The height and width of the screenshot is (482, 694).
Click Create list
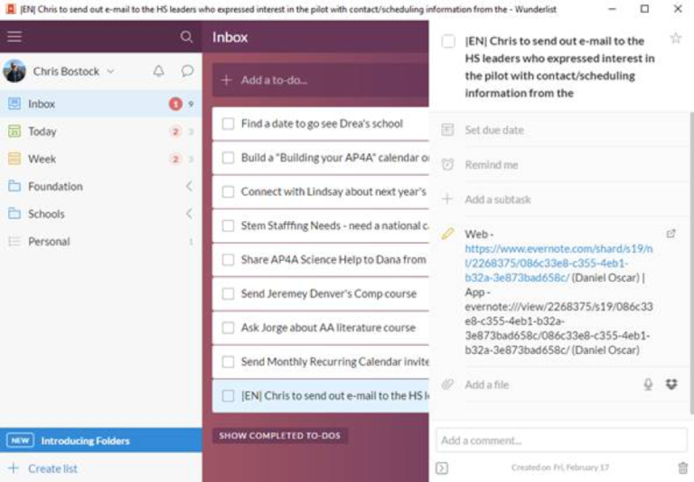pos(52,468)
